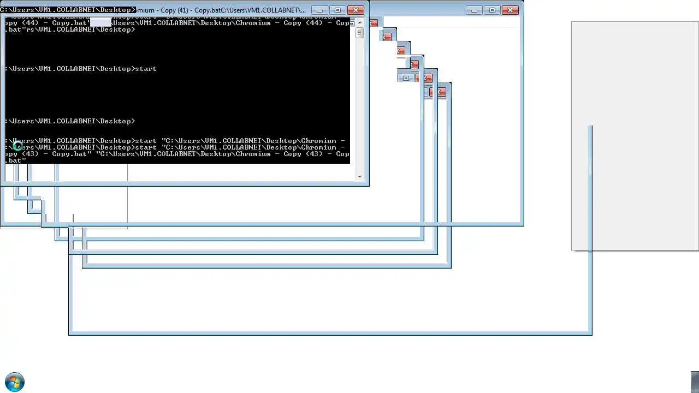Click the Command Prompt vertical scroll thumb
699x393 pixels.
click(x=359, y=33)
